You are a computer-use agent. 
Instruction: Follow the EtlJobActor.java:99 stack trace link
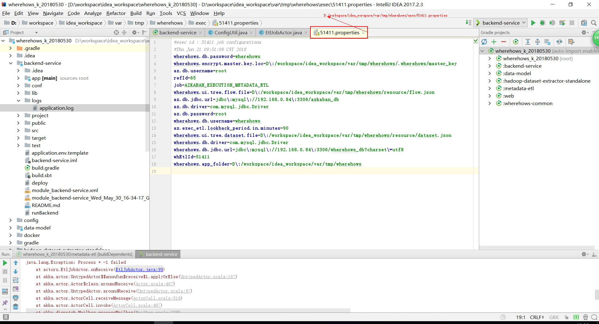pos(139,269)
